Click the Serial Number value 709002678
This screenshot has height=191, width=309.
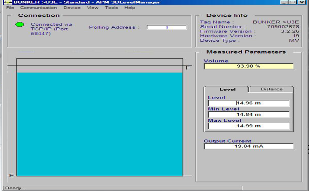click(x=283, y=27)
